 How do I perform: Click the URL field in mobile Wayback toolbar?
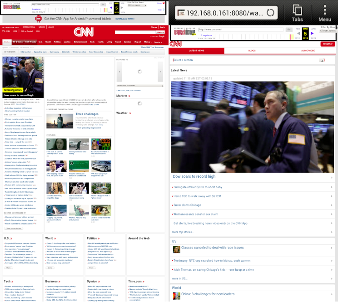(241, 29)
